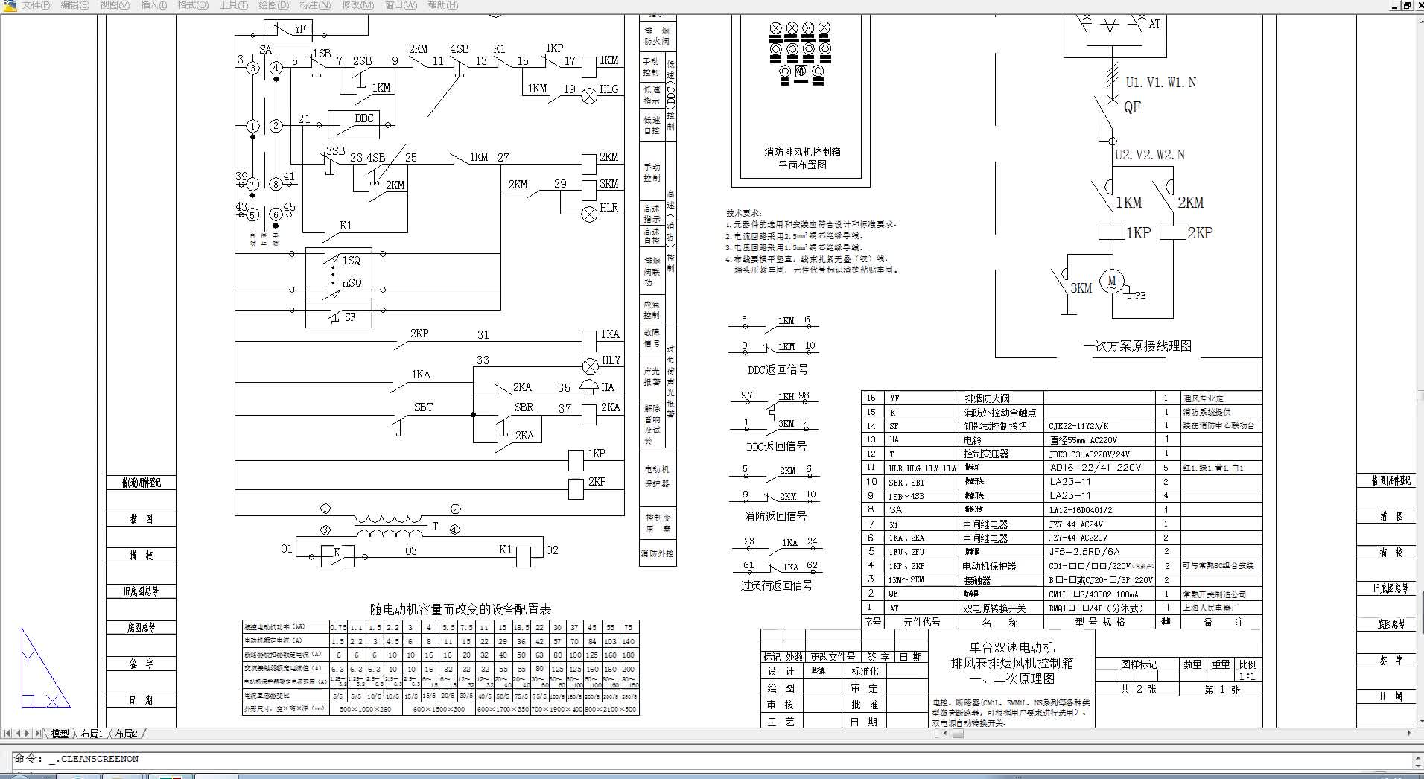1424x779 pixels.
Task: Open the 文件(F) menu
Action: (36, 5)
